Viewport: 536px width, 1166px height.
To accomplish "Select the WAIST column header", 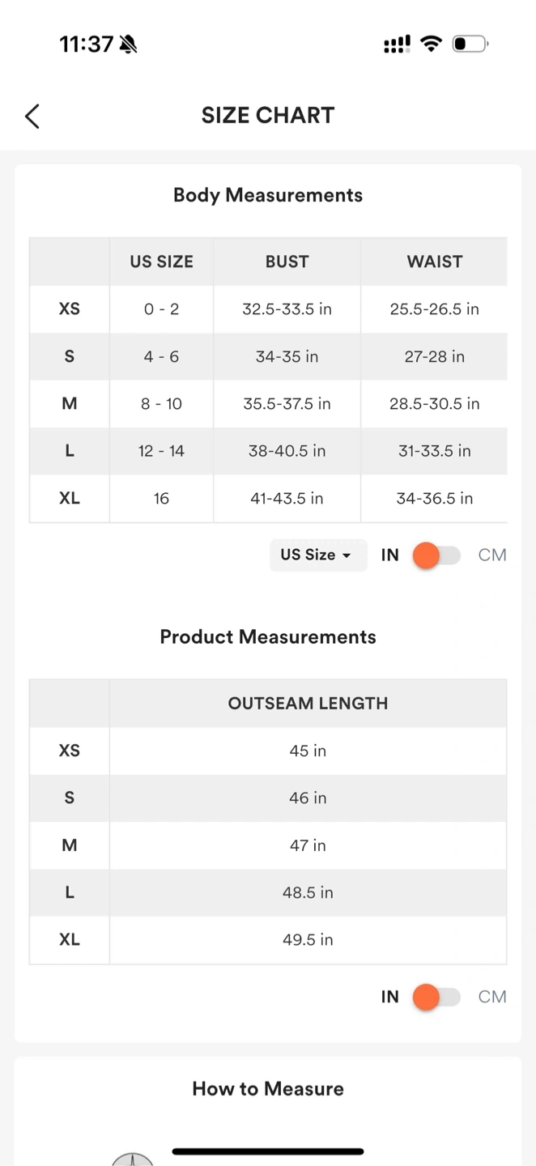I will click(x=434, y=262).
